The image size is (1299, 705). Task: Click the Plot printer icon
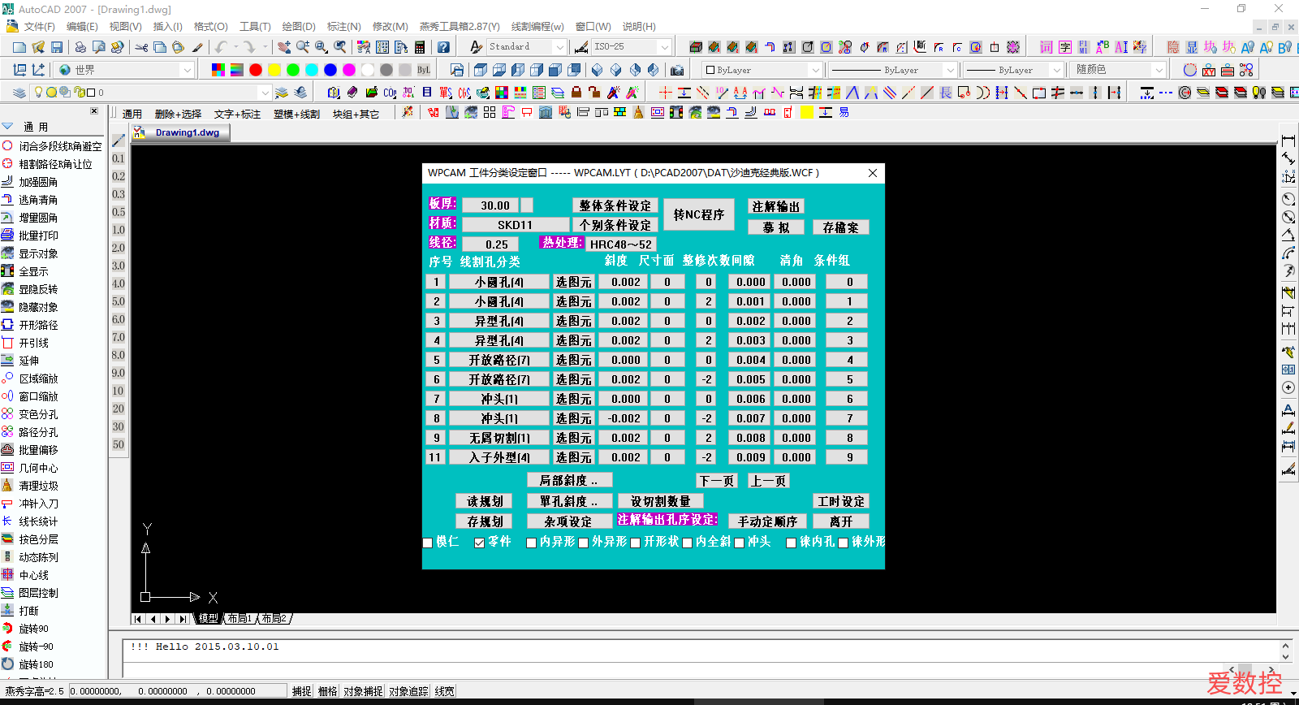(80, 47)
